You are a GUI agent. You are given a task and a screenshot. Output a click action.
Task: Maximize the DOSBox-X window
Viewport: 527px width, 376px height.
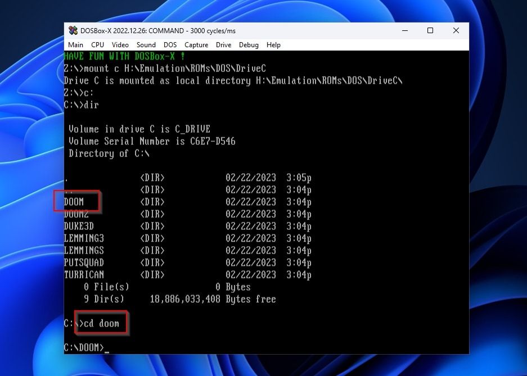[430, 30]
